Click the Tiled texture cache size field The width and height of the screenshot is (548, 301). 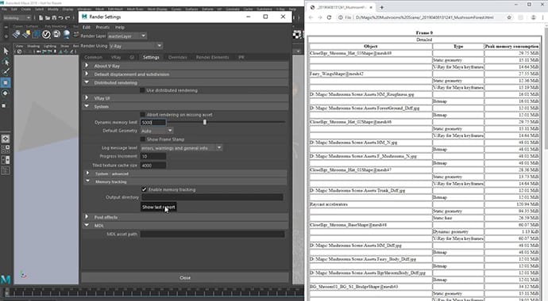[153, 165]
